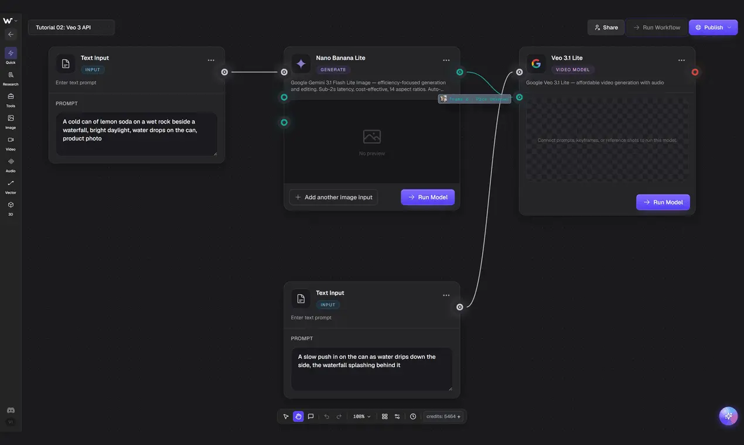Click Veo 3.1 Lite's red output port
The height and width of the screenshot is (445, 744).
[695, 72]
